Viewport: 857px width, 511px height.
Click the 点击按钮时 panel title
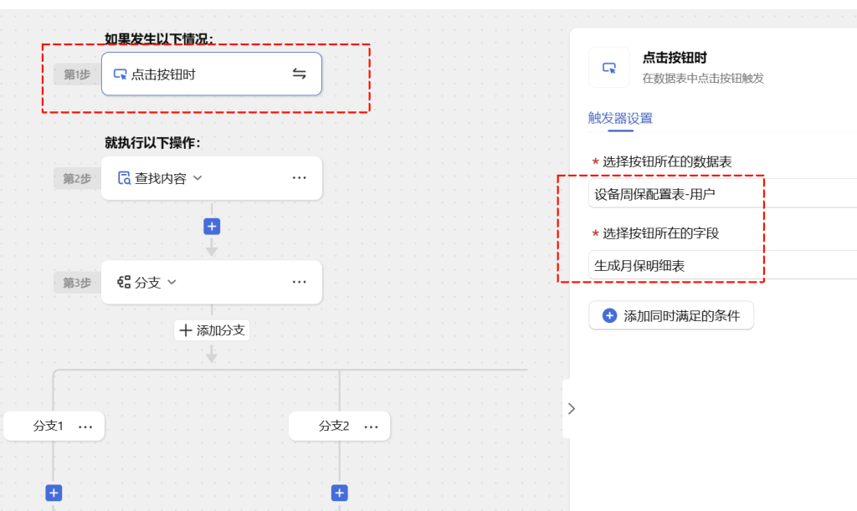[x=675, y=58]
